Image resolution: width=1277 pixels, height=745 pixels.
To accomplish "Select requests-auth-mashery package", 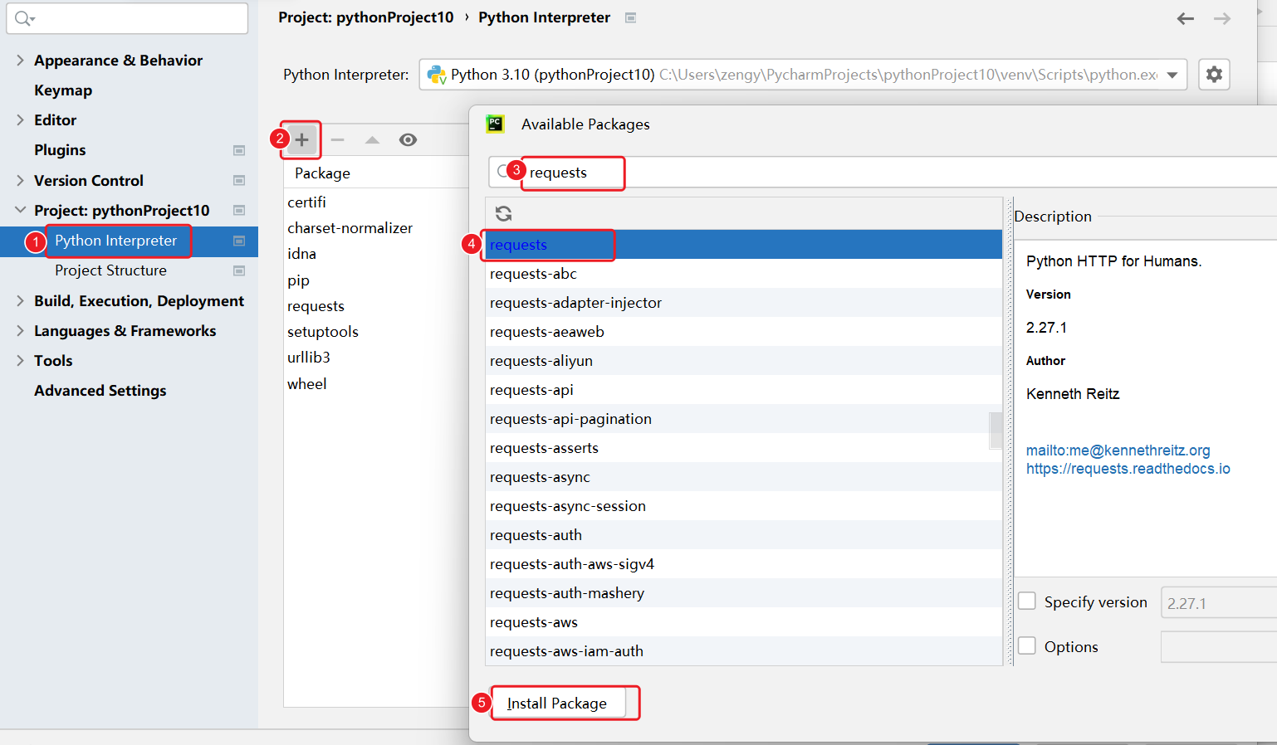I will tap(743, 593).
